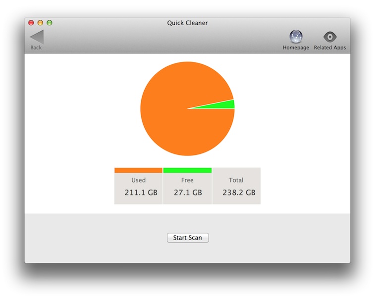The image size is (380, 297).
Task: Click the 238.2 GB total value
Action: (x=238, y=193)
